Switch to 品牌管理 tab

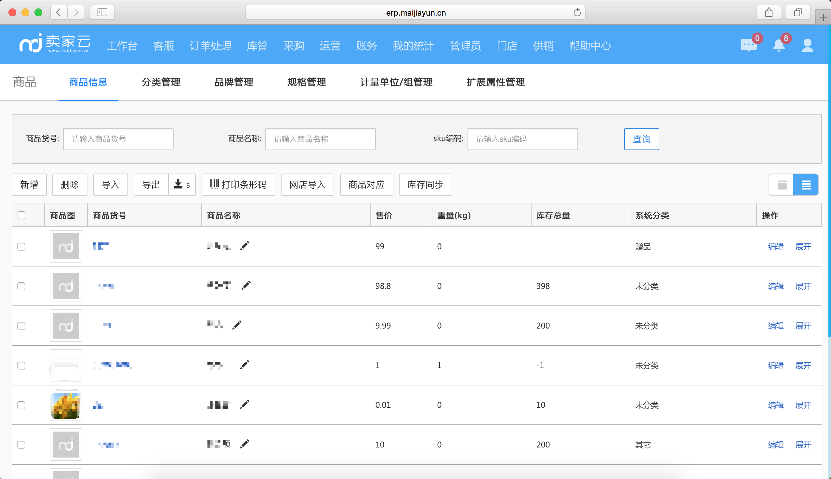tap(234, 82)
